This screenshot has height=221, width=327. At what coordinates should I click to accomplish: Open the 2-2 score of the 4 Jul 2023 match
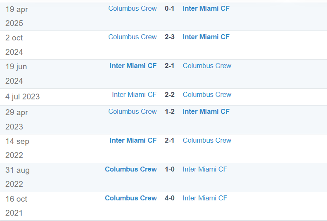[170, 94]
